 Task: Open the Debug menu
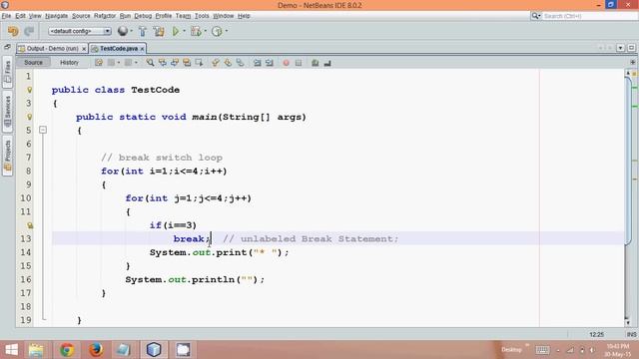pyautogui.click(x=143, y=16)
